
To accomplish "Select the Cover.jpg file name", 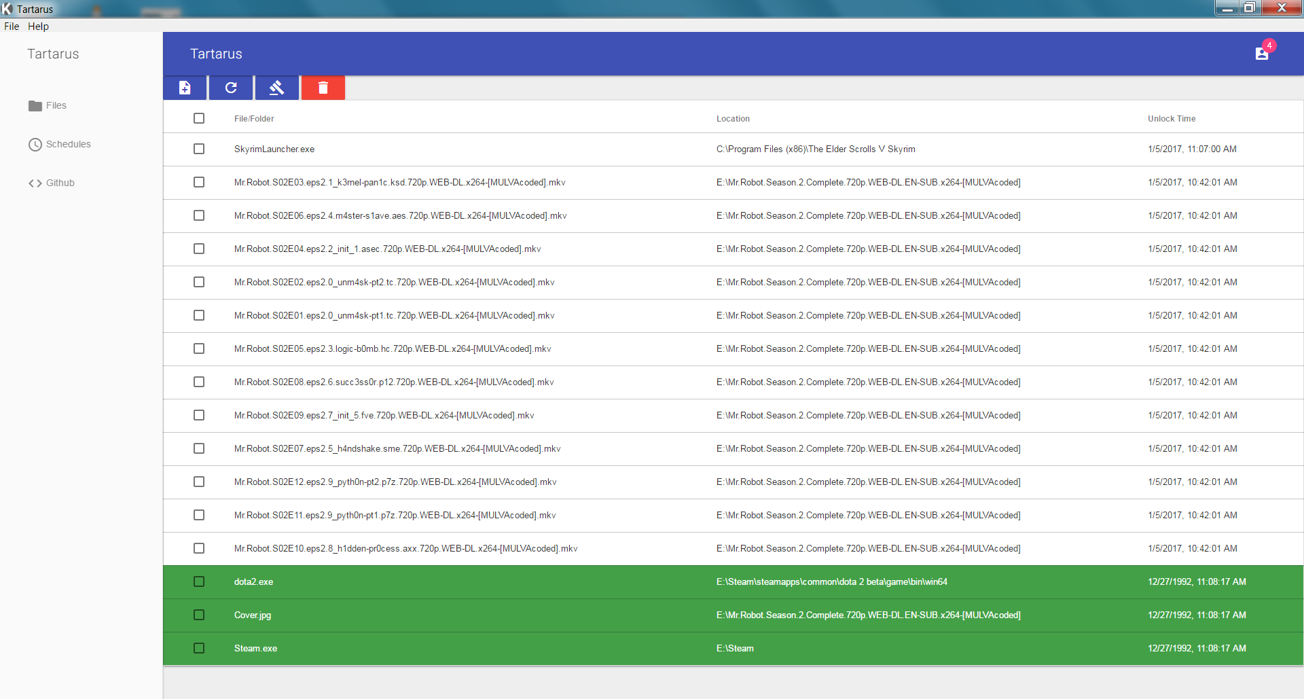I will [x=253, y=615].
